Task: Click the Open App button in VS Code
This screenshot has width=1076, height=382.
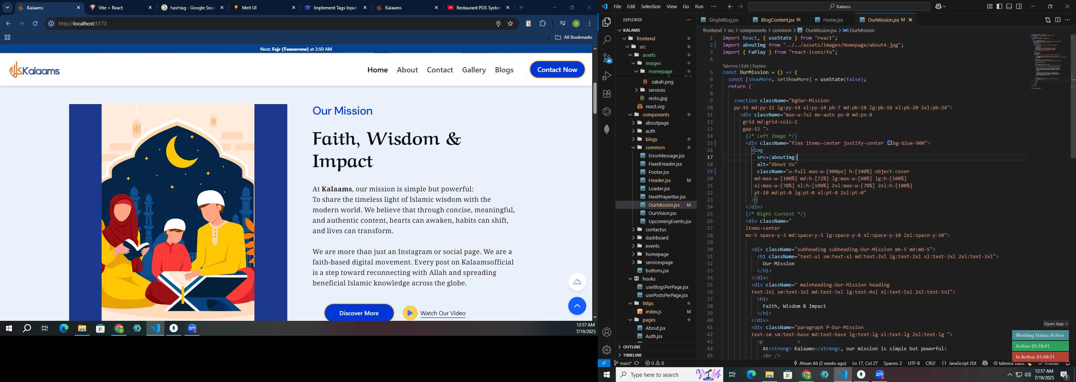Action: [x=1055, y=324]
